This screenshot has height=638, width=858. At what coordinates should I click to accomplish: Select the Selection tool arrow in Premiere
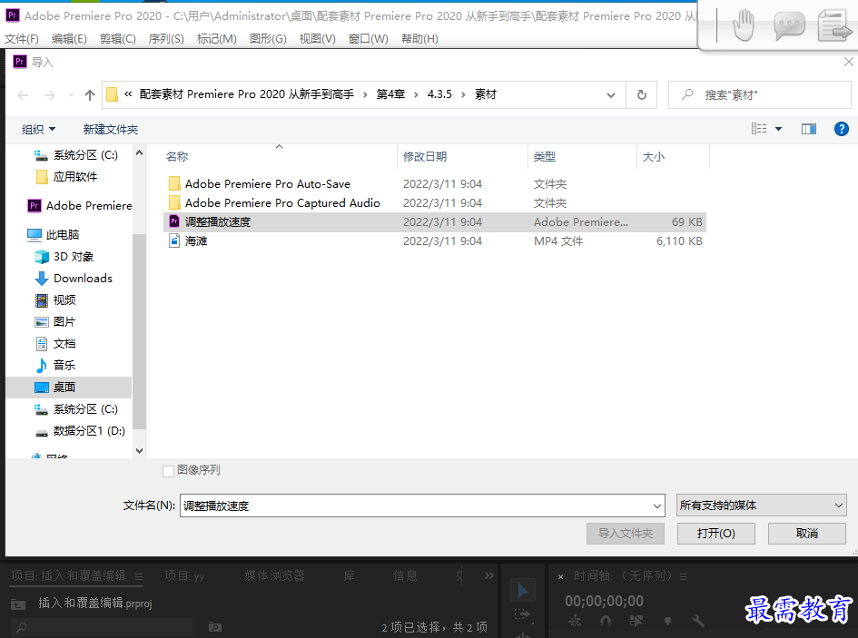point(523,591)
